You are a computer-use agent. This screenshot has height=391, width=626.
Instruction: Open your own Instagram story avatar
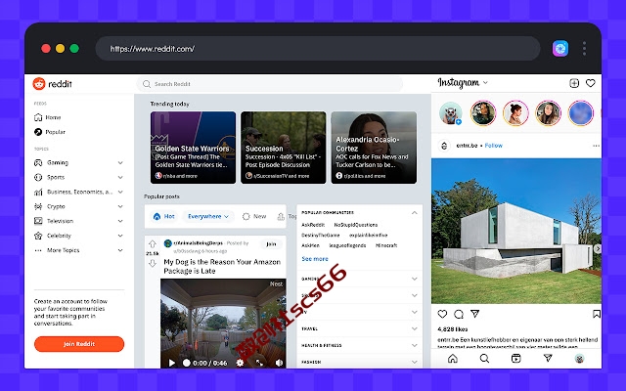click(x=451, y=113)
